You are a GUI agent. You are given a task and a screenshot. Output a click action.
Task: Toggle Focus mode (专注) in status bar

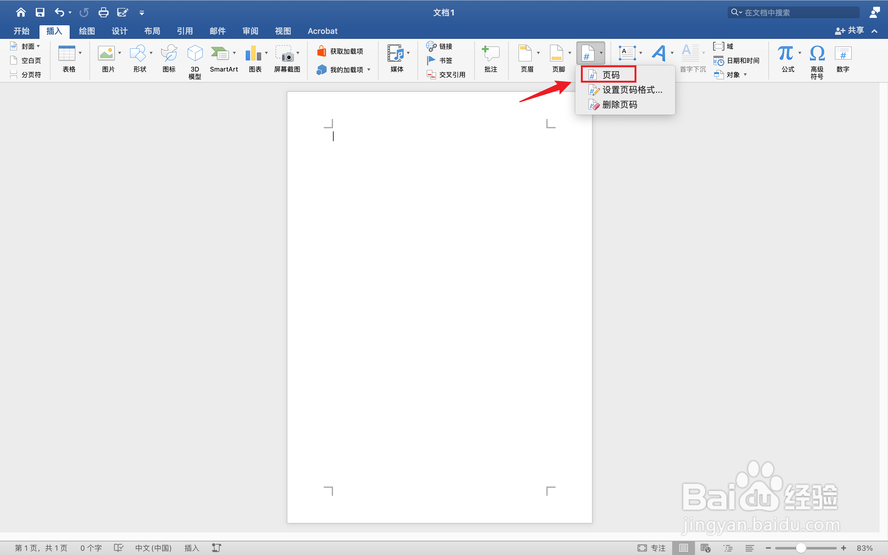(652, 548)
